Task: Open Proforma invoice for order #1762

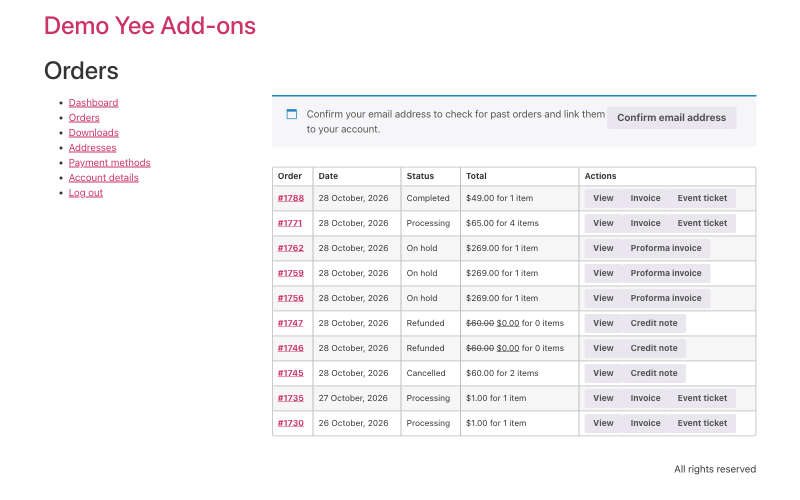Action: tap(666, 248)
